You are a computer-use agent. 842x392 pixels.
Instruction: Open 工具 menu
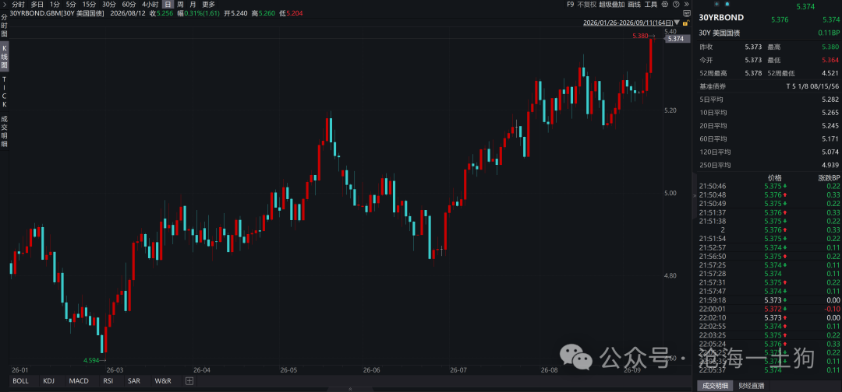point(651,4)
